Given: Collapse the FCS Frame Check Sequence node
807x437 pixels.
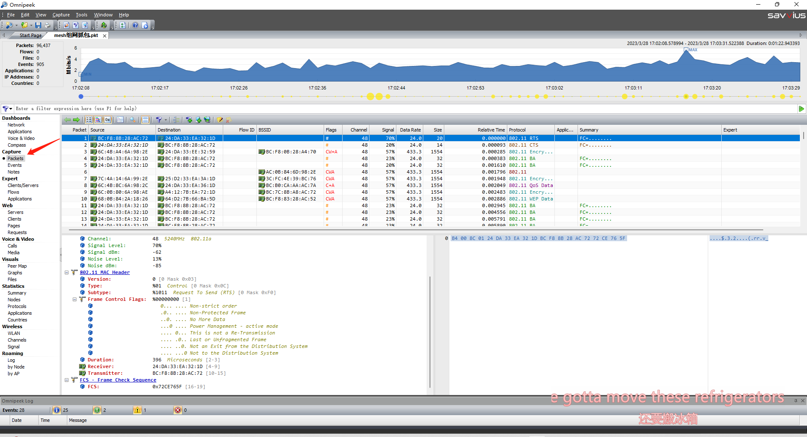Looking at the screenshot, I should tap(66, 380).
